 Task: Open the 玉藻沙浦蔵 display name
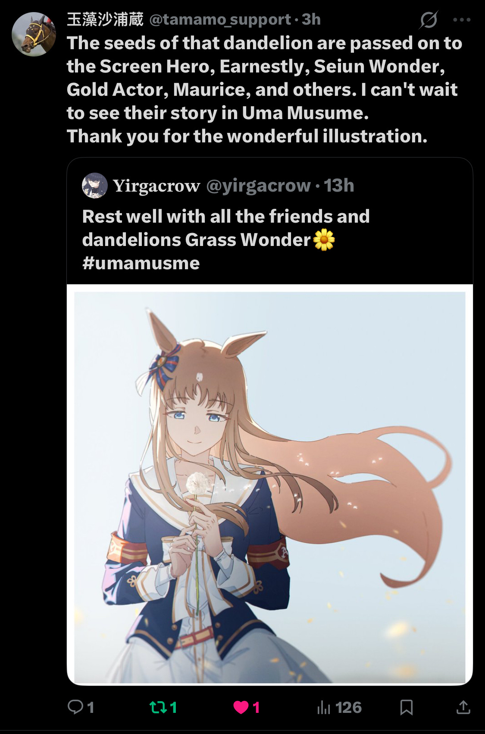click(x=105, y=19)
